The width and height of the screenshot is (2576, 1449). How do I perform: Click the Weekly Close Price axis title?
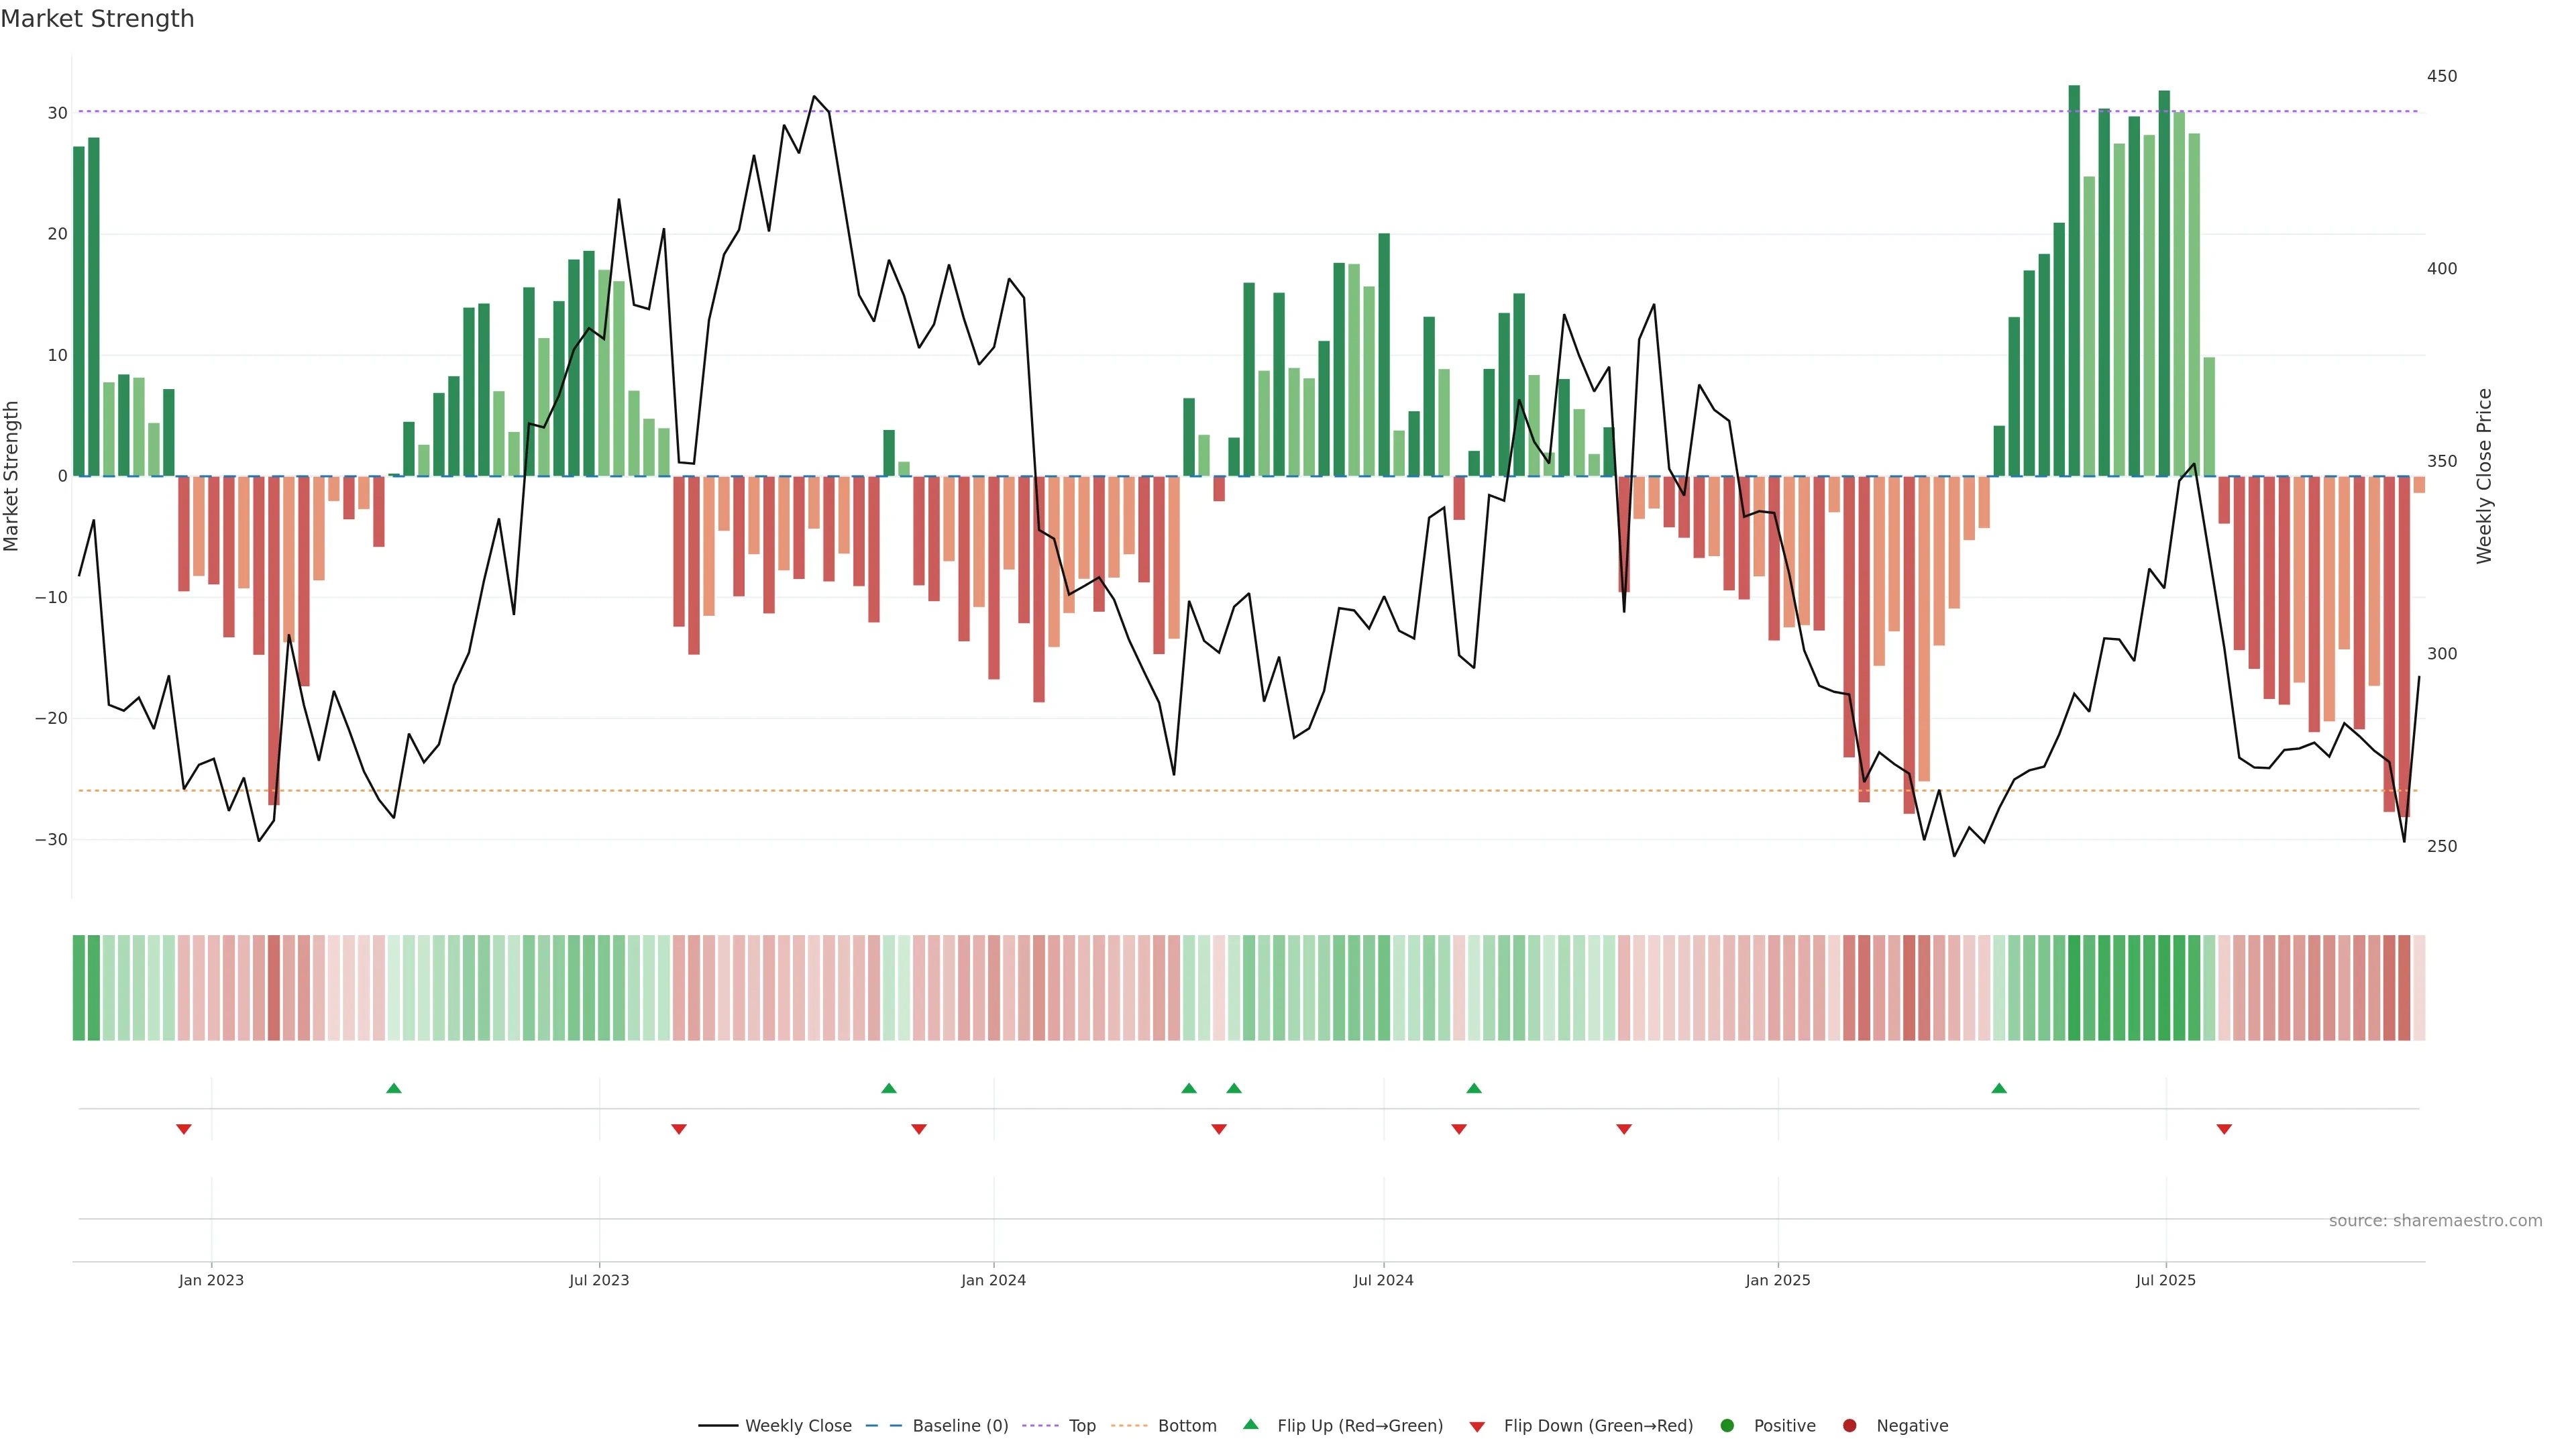2484,476
